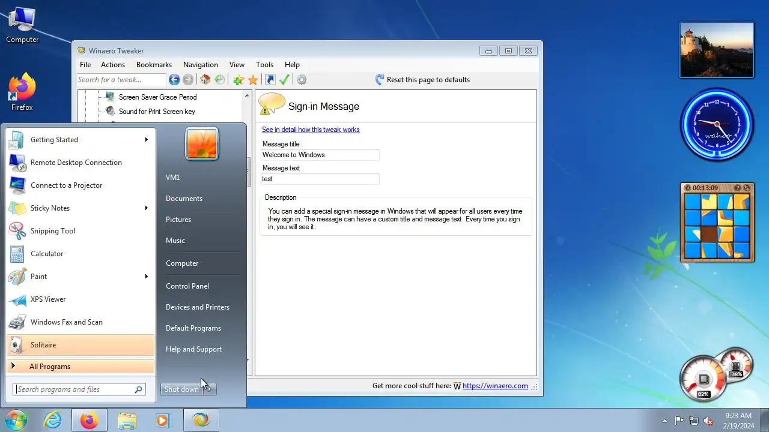Click the Message title input field
This screenshot has width=769, height=432.
[320, 155]
